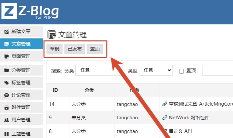Click the 文章管理 page title icon
This screenshot has height=138, width=233.
point(52,34)
